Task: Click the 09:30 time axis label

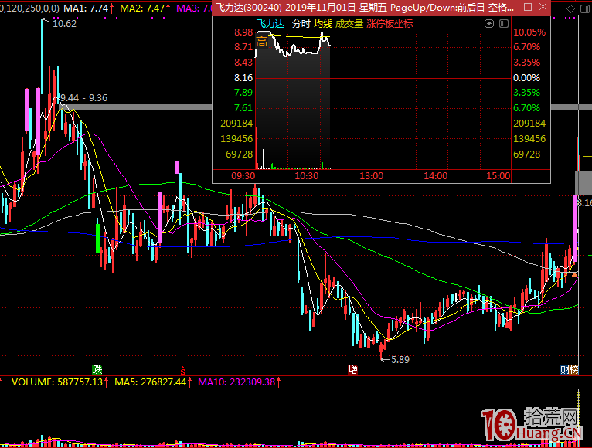Action: [x=243, y=176]
